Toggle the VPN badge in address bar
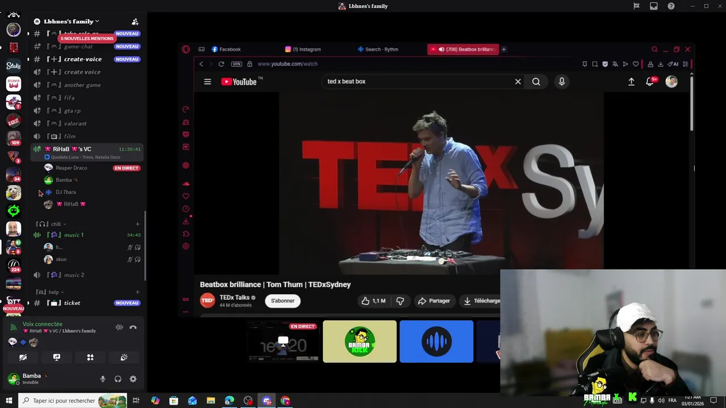Viewport: 726px width, 408px height. [237, 64]
